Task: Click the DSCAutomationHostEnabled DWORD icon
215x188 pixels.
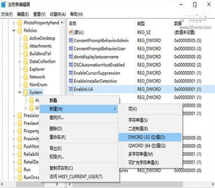Action: click(x=71, y=65)
